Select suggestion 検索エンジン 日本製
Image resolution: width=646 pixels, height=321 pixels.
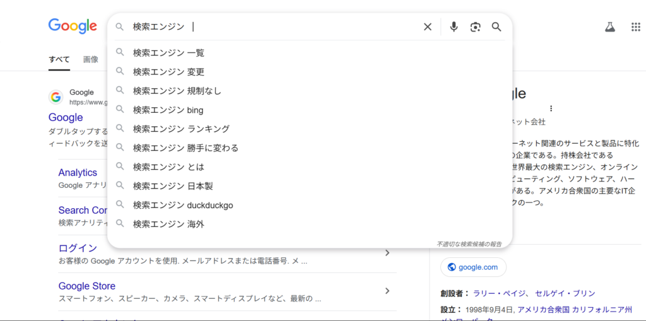310,186
